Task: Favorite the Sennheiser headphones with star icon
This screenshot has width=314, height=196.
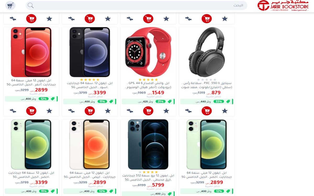Action: click(x=225, y=111)
